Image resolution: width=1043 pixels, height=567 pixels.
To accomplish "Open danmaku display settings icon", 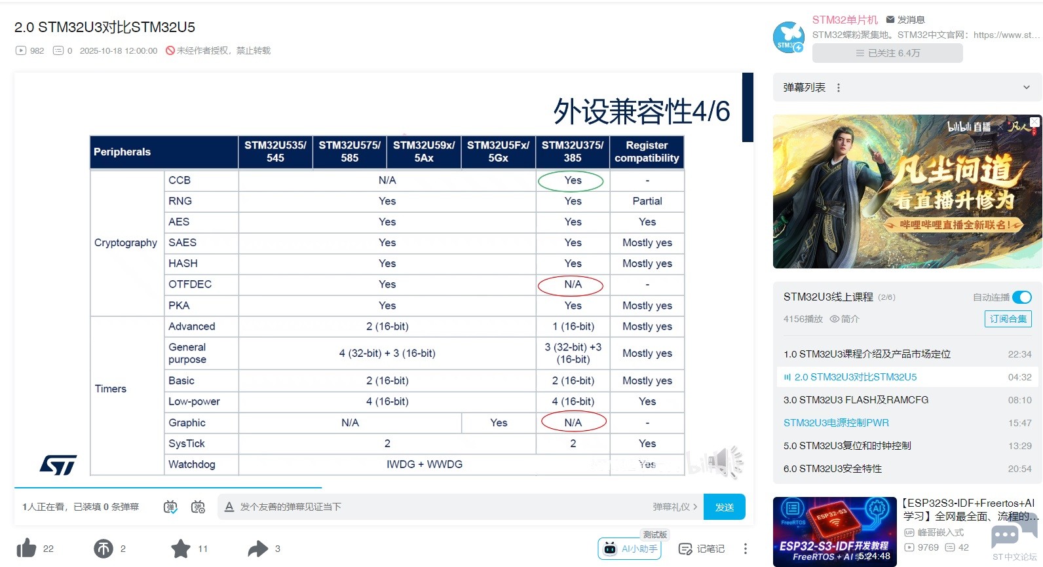I will tap(198, 507).
